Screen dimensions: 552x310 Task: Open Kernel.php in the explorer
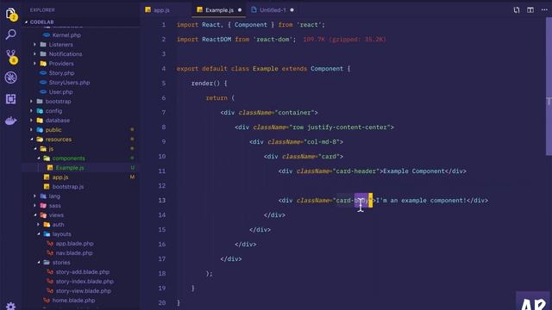[x=66, y=35]
